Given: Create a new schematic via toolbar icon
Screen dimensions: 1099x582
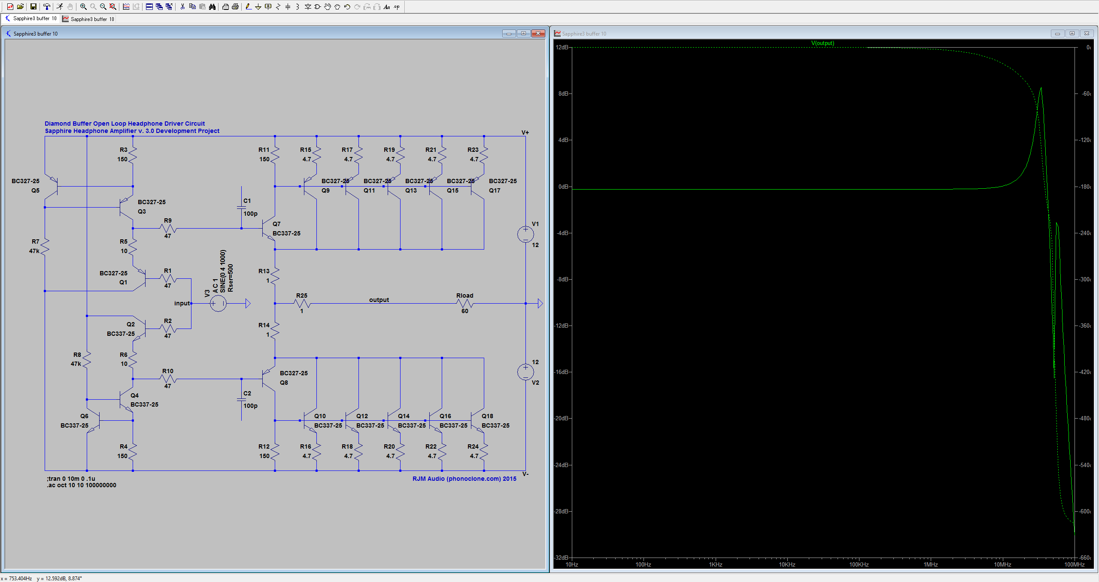Looking at the screenshot, I should [10, 6].
